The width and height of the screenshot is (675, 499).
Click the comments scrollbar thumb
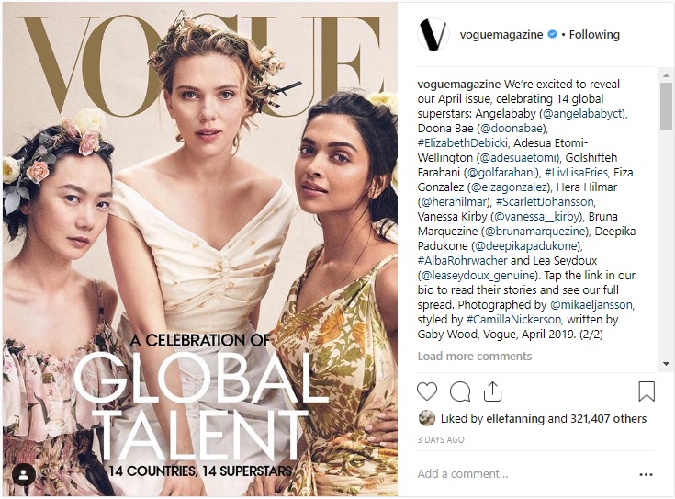[666, 106]
